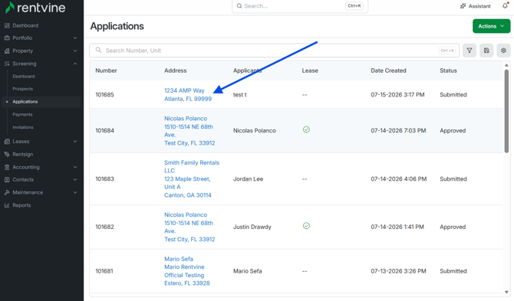Click the date 07-15-2026 3:17 PM

(397, 94)
